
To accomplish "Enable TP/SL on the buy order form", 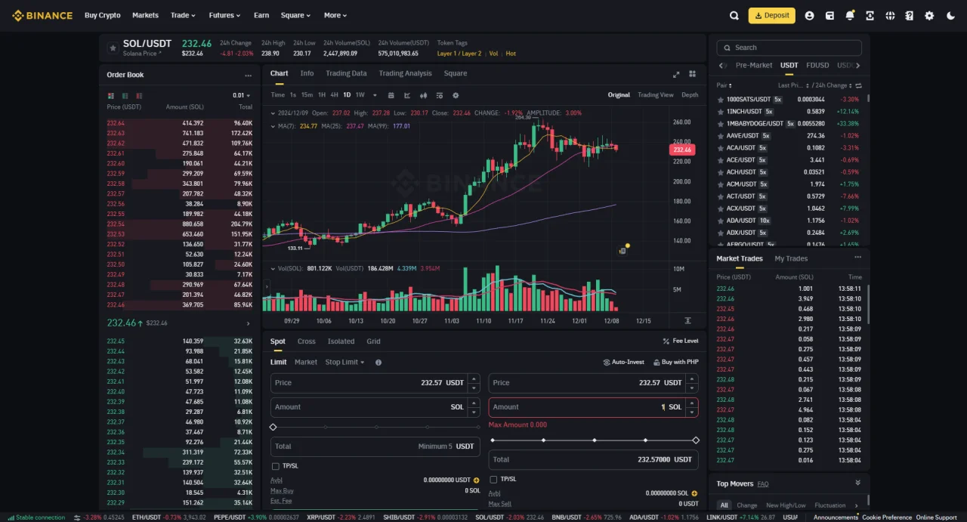I will [x=276, y=466].
